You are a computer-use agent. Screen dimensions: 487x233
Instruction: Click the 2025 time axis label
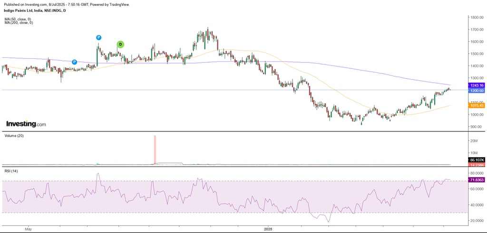tap(268, 229)
